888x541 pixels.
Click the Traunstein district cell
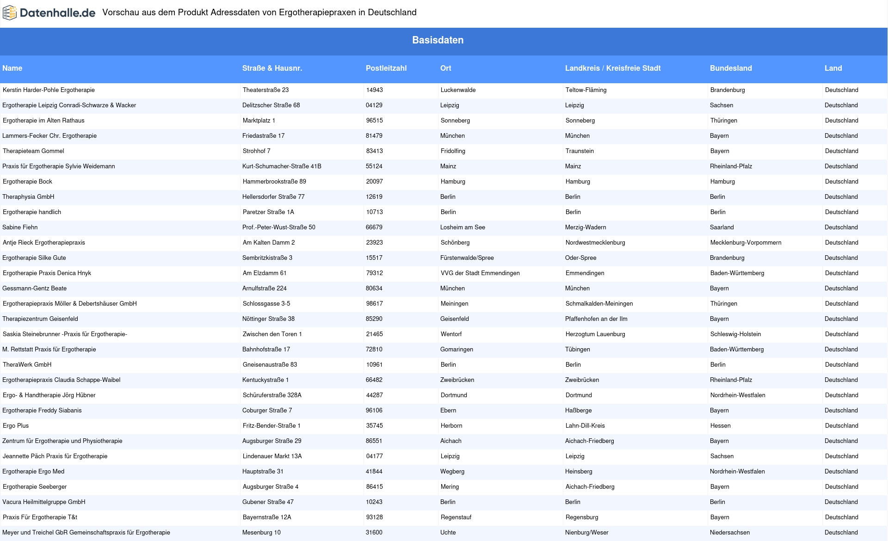point(580,151)
